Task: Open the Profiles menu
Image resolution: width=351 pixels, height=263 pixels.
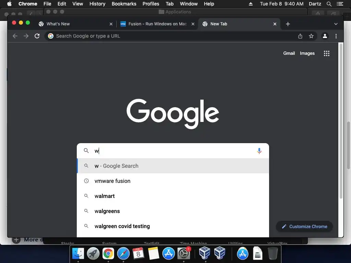Action: (151, 4)
